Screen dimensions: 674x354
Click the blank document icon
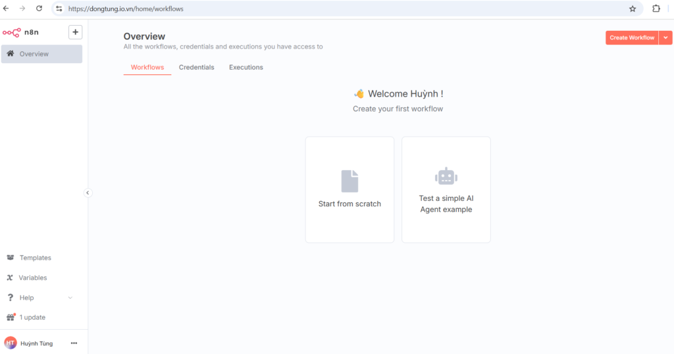[350, 181]
